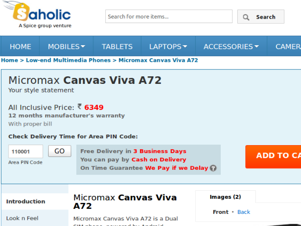Switch to the Images (2) tab
The width and height of the screenshot is (301, 226).
225,197
